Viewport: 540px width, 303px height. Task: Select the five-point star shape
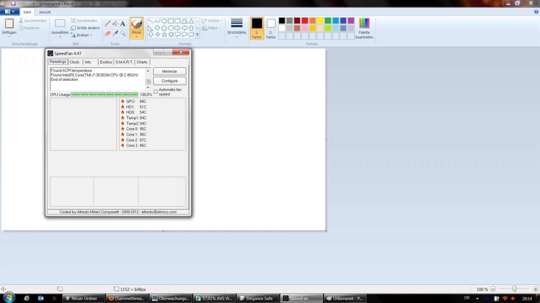[164, 34]
